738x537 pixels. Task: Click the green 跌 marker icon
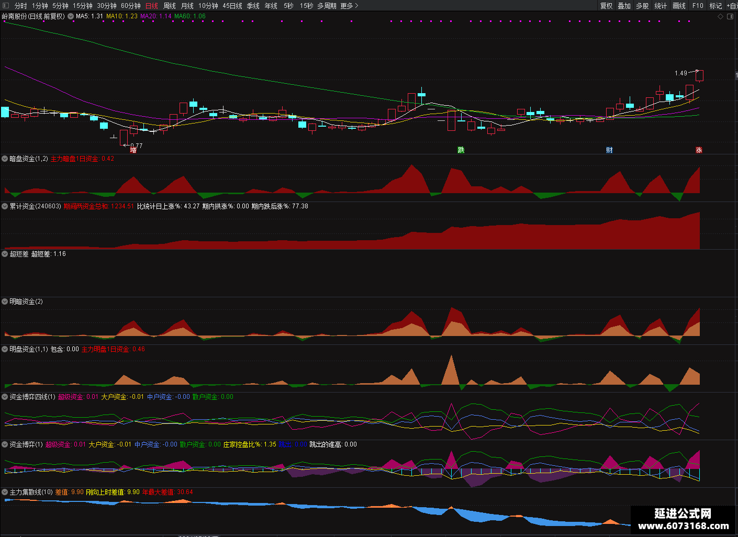pos(461,150)
